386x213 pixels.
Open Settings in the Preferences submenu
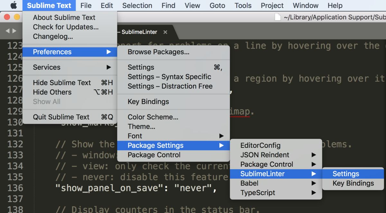173,67
